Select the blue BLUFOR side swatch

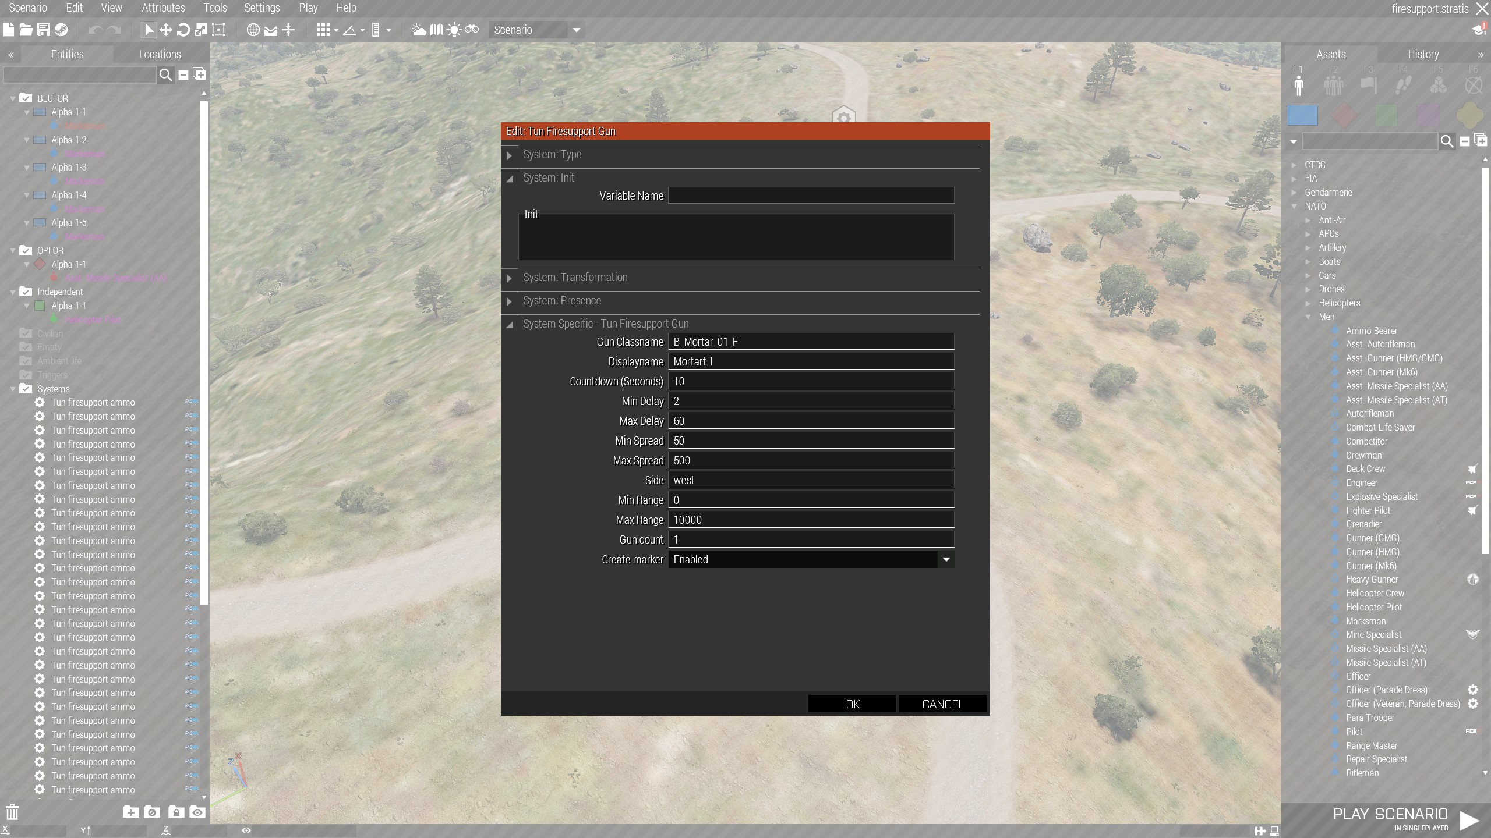(1302, 115)
